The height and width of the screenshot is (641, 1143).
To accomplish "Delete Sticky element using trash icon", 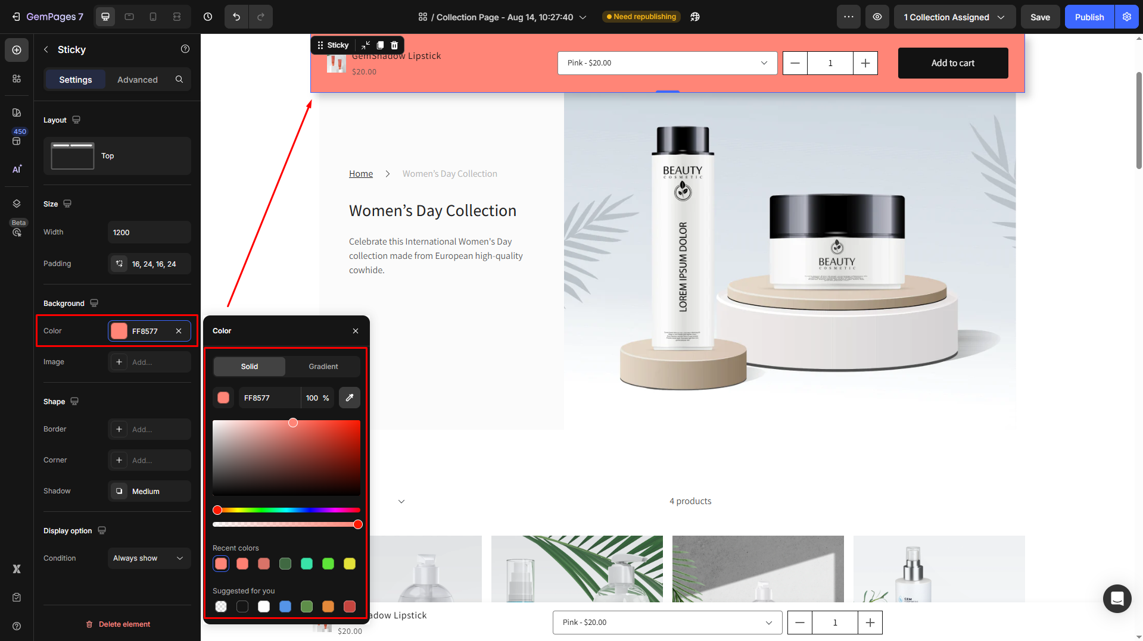I will (394, 45).
